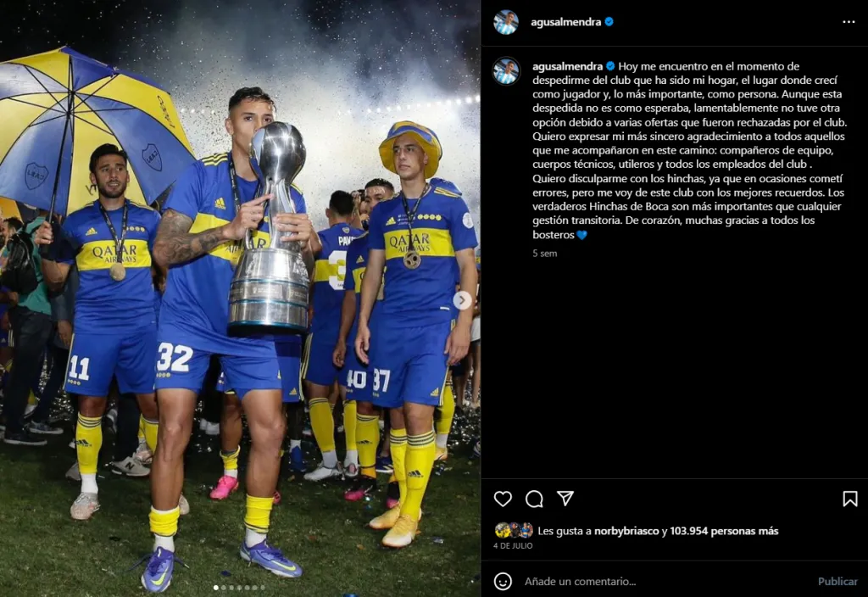Save the post with the bookmark icon

[849, 499]
